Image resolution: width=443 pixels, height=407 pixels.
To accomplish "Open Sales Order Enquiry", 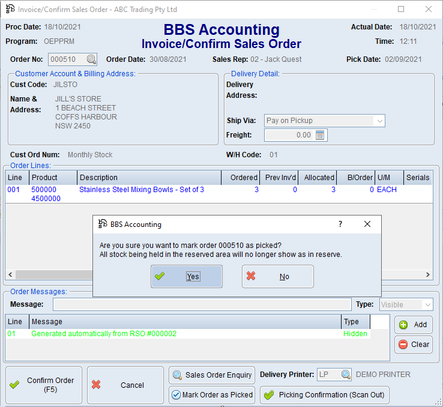I will pos(212,375).
